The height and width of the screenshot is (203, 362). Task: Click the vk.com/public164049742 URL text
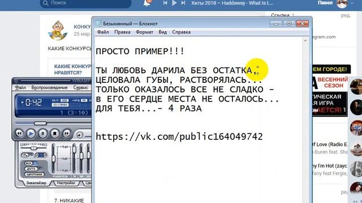179,136
